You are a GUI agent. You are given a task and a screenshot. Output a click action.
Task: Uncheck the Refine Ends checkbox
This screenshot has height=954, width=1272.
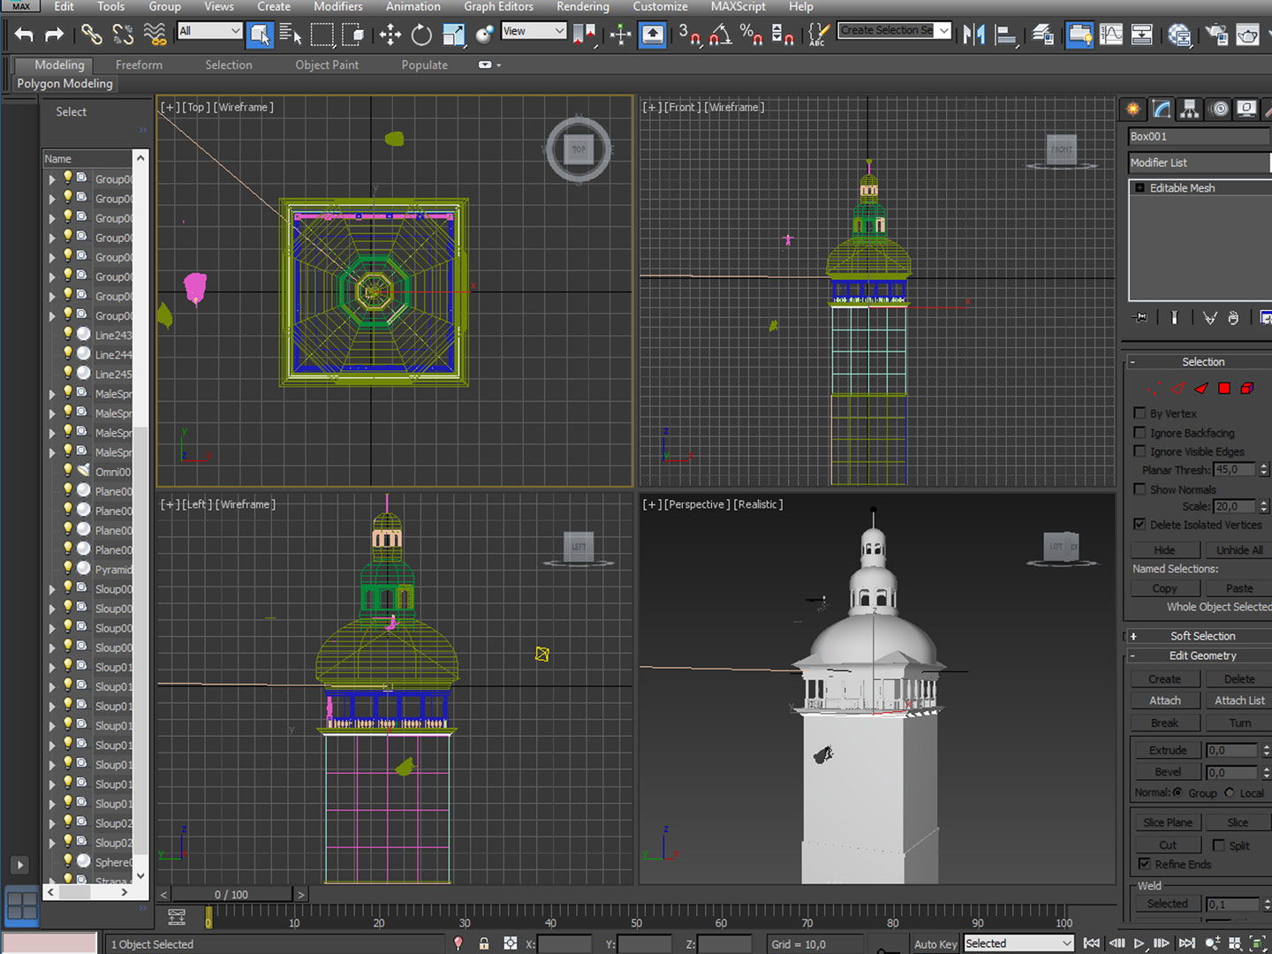tap(1144, 864)
